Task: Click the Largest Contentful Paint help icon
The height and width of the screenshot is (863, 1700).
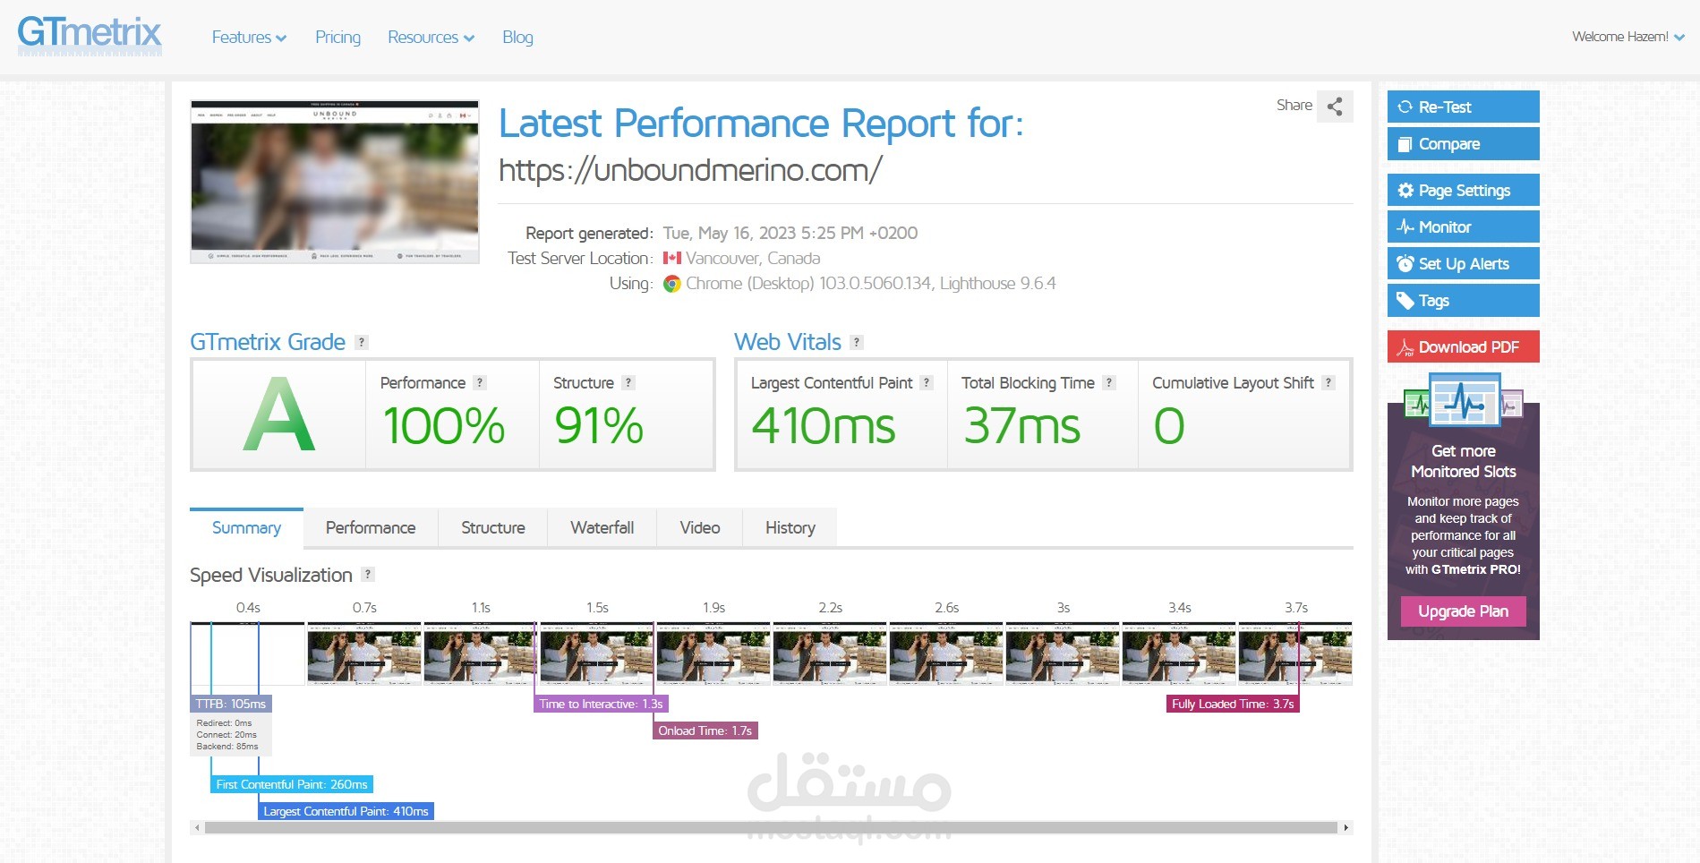Action: click(x=927, y=382)
